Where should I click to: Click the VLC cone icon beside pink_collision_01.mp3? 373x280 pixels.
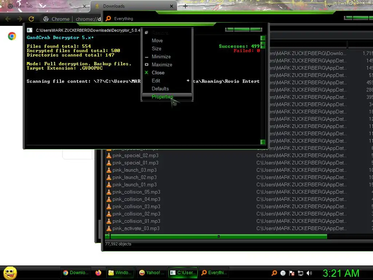(109, 221)
